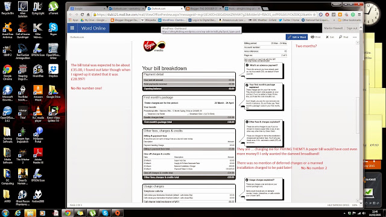Select the Dragon Age Inquisition desktop icon
This screenshot has width=386, height=217.
23,135
